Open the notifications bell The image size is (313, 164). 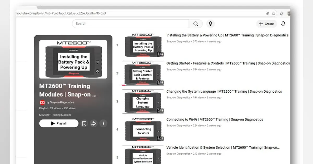click(x=283, y=24)
